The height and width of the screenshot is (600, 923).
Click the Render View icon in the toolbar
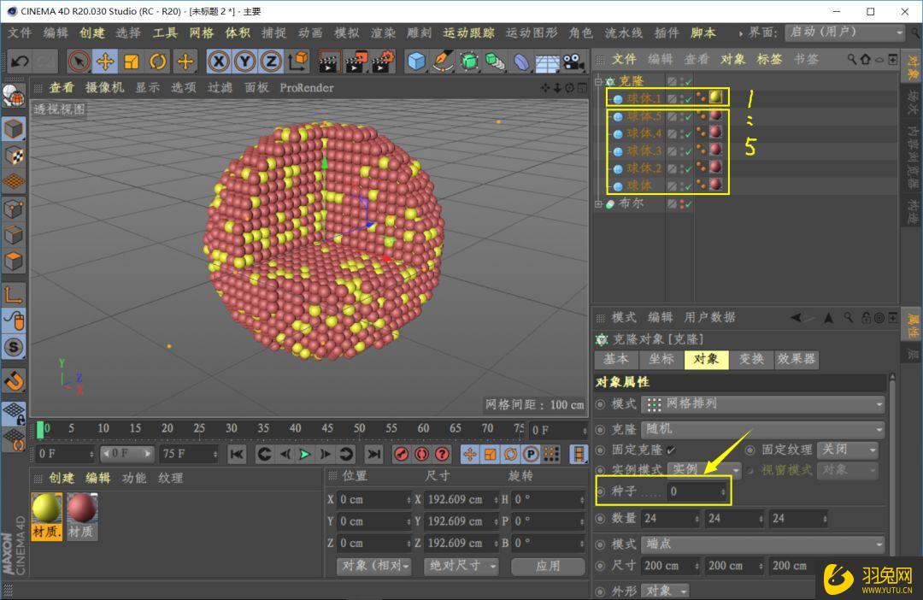point(327,60)
